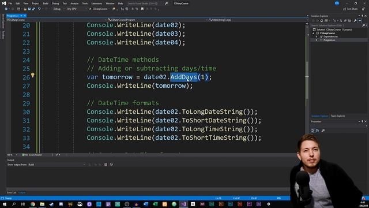Click the Windows taskbar search icon

tap(14, 204)
